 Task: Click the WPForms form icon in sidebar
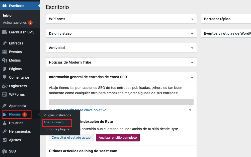coord(5,94)
